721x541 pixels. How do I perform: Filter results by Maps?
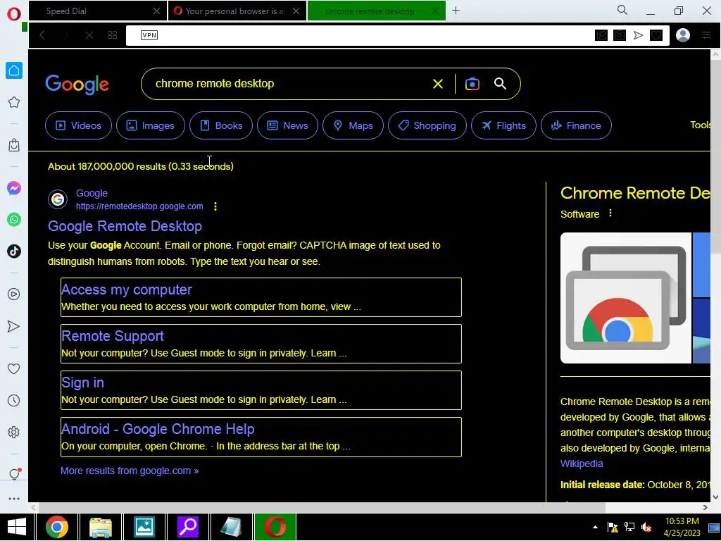(x=353, y=125)
